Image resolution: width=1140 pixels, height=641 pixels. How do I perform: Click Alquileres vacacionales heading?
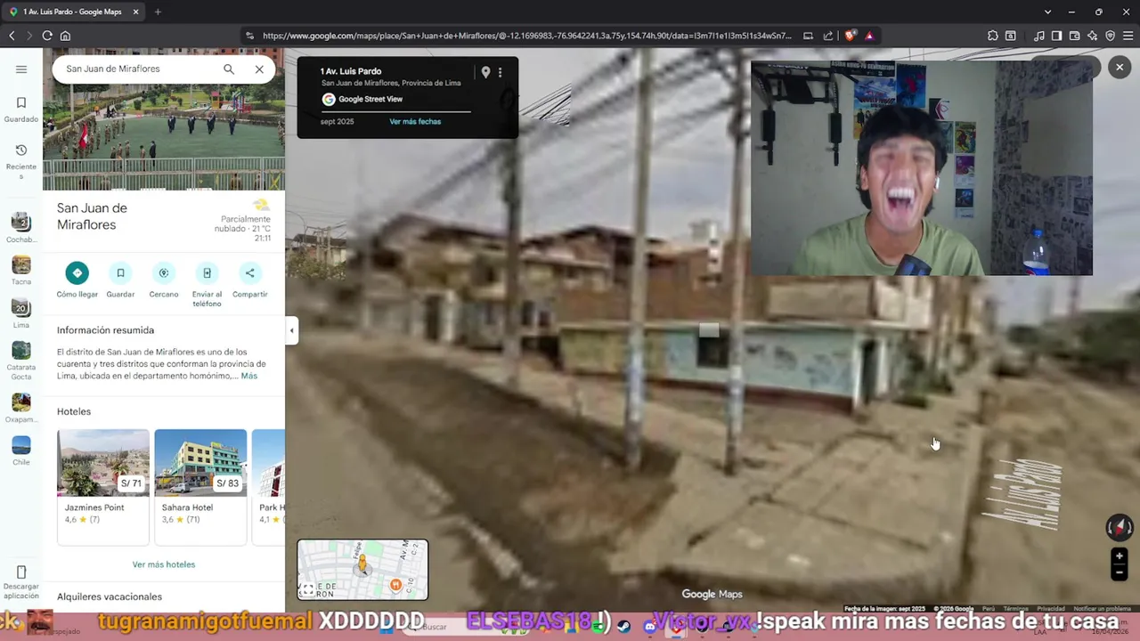(x=110, y=596)
